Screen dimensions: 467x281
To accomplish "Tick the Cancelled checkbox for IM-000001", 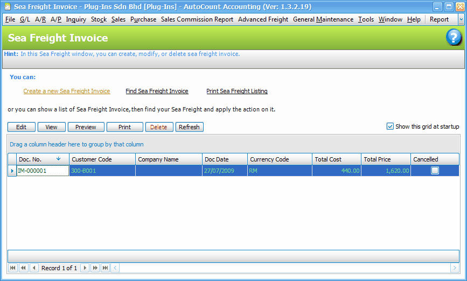I will pyautogui.click(x=435, y=171).
